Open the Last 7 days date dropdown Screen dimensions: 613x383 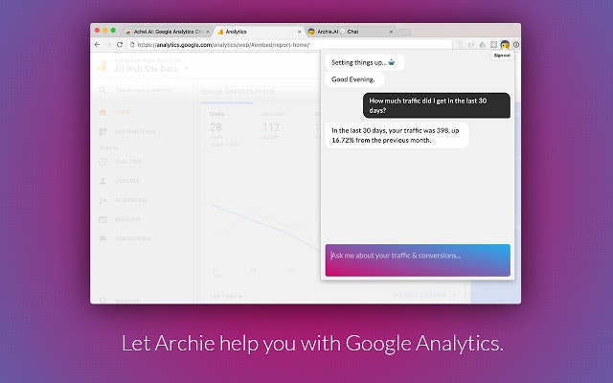coord(226,296)
